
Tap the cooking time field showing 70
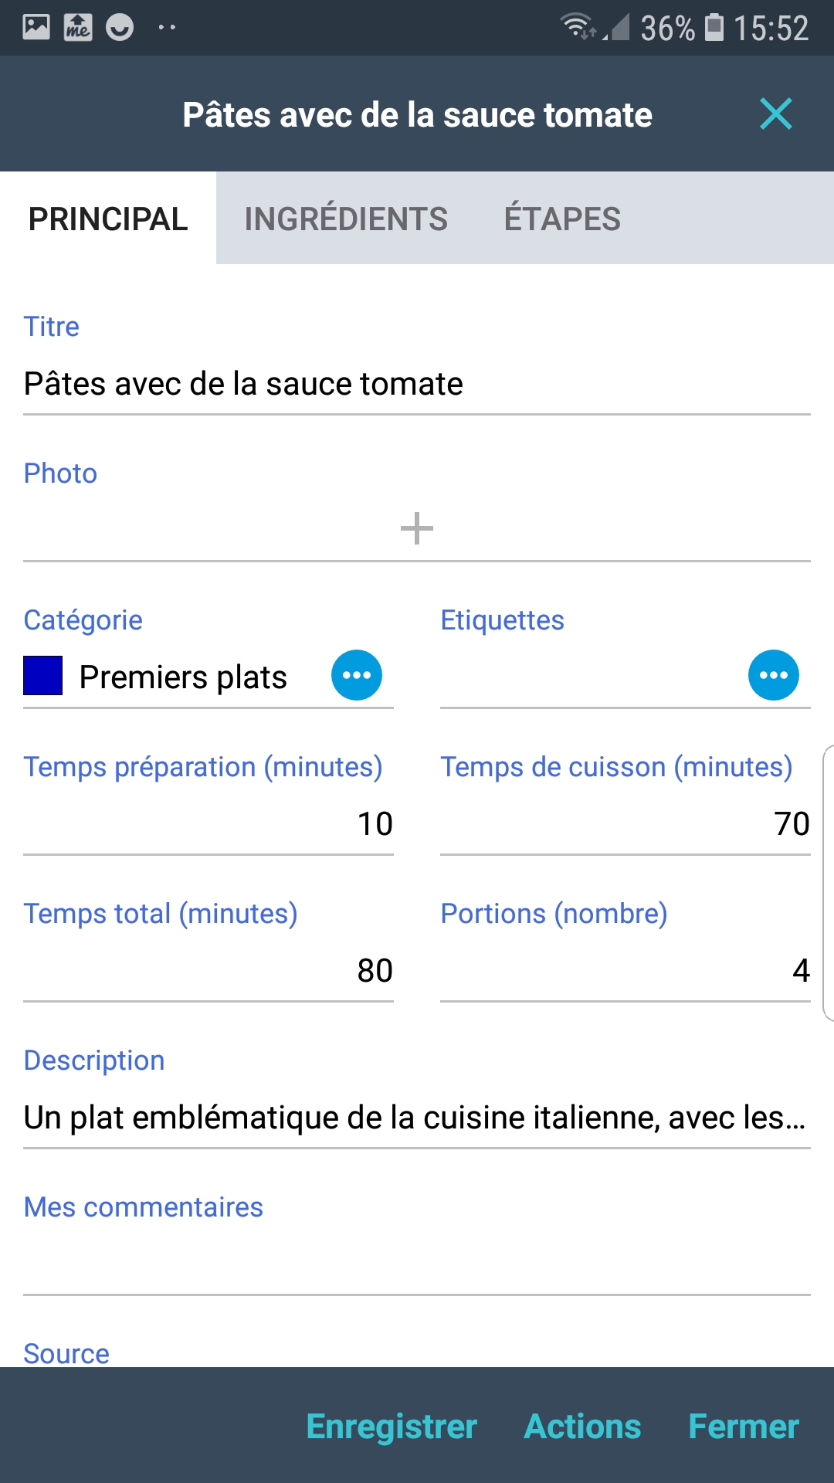(x=625, y=823)
